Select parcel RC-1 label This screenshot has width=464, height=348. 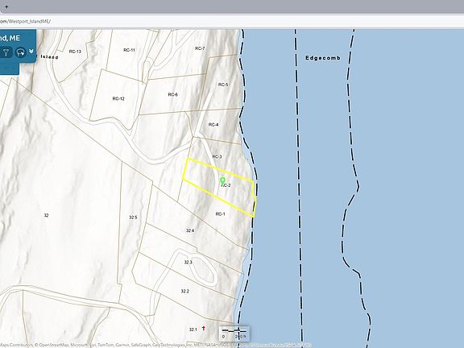[221, 213]
